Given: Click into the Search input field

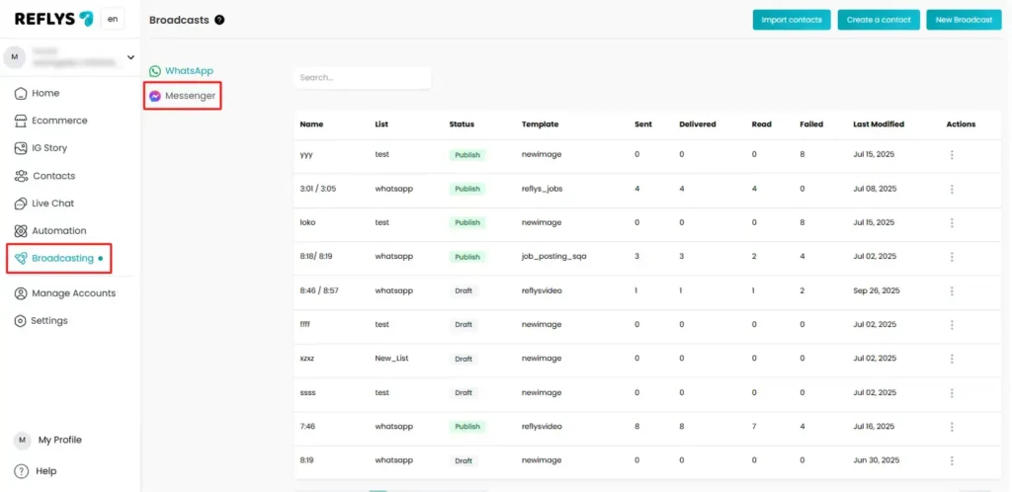Looking at the screenshot, I should point(362,77).
